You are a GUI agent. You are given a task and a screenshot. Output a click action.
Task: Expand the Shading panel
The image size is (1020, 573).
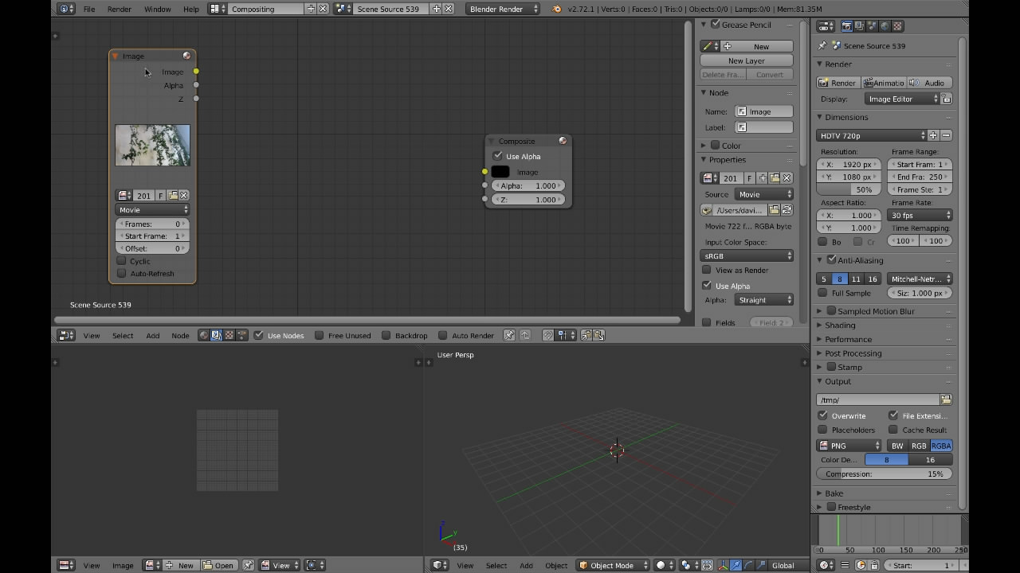point(840,325)
